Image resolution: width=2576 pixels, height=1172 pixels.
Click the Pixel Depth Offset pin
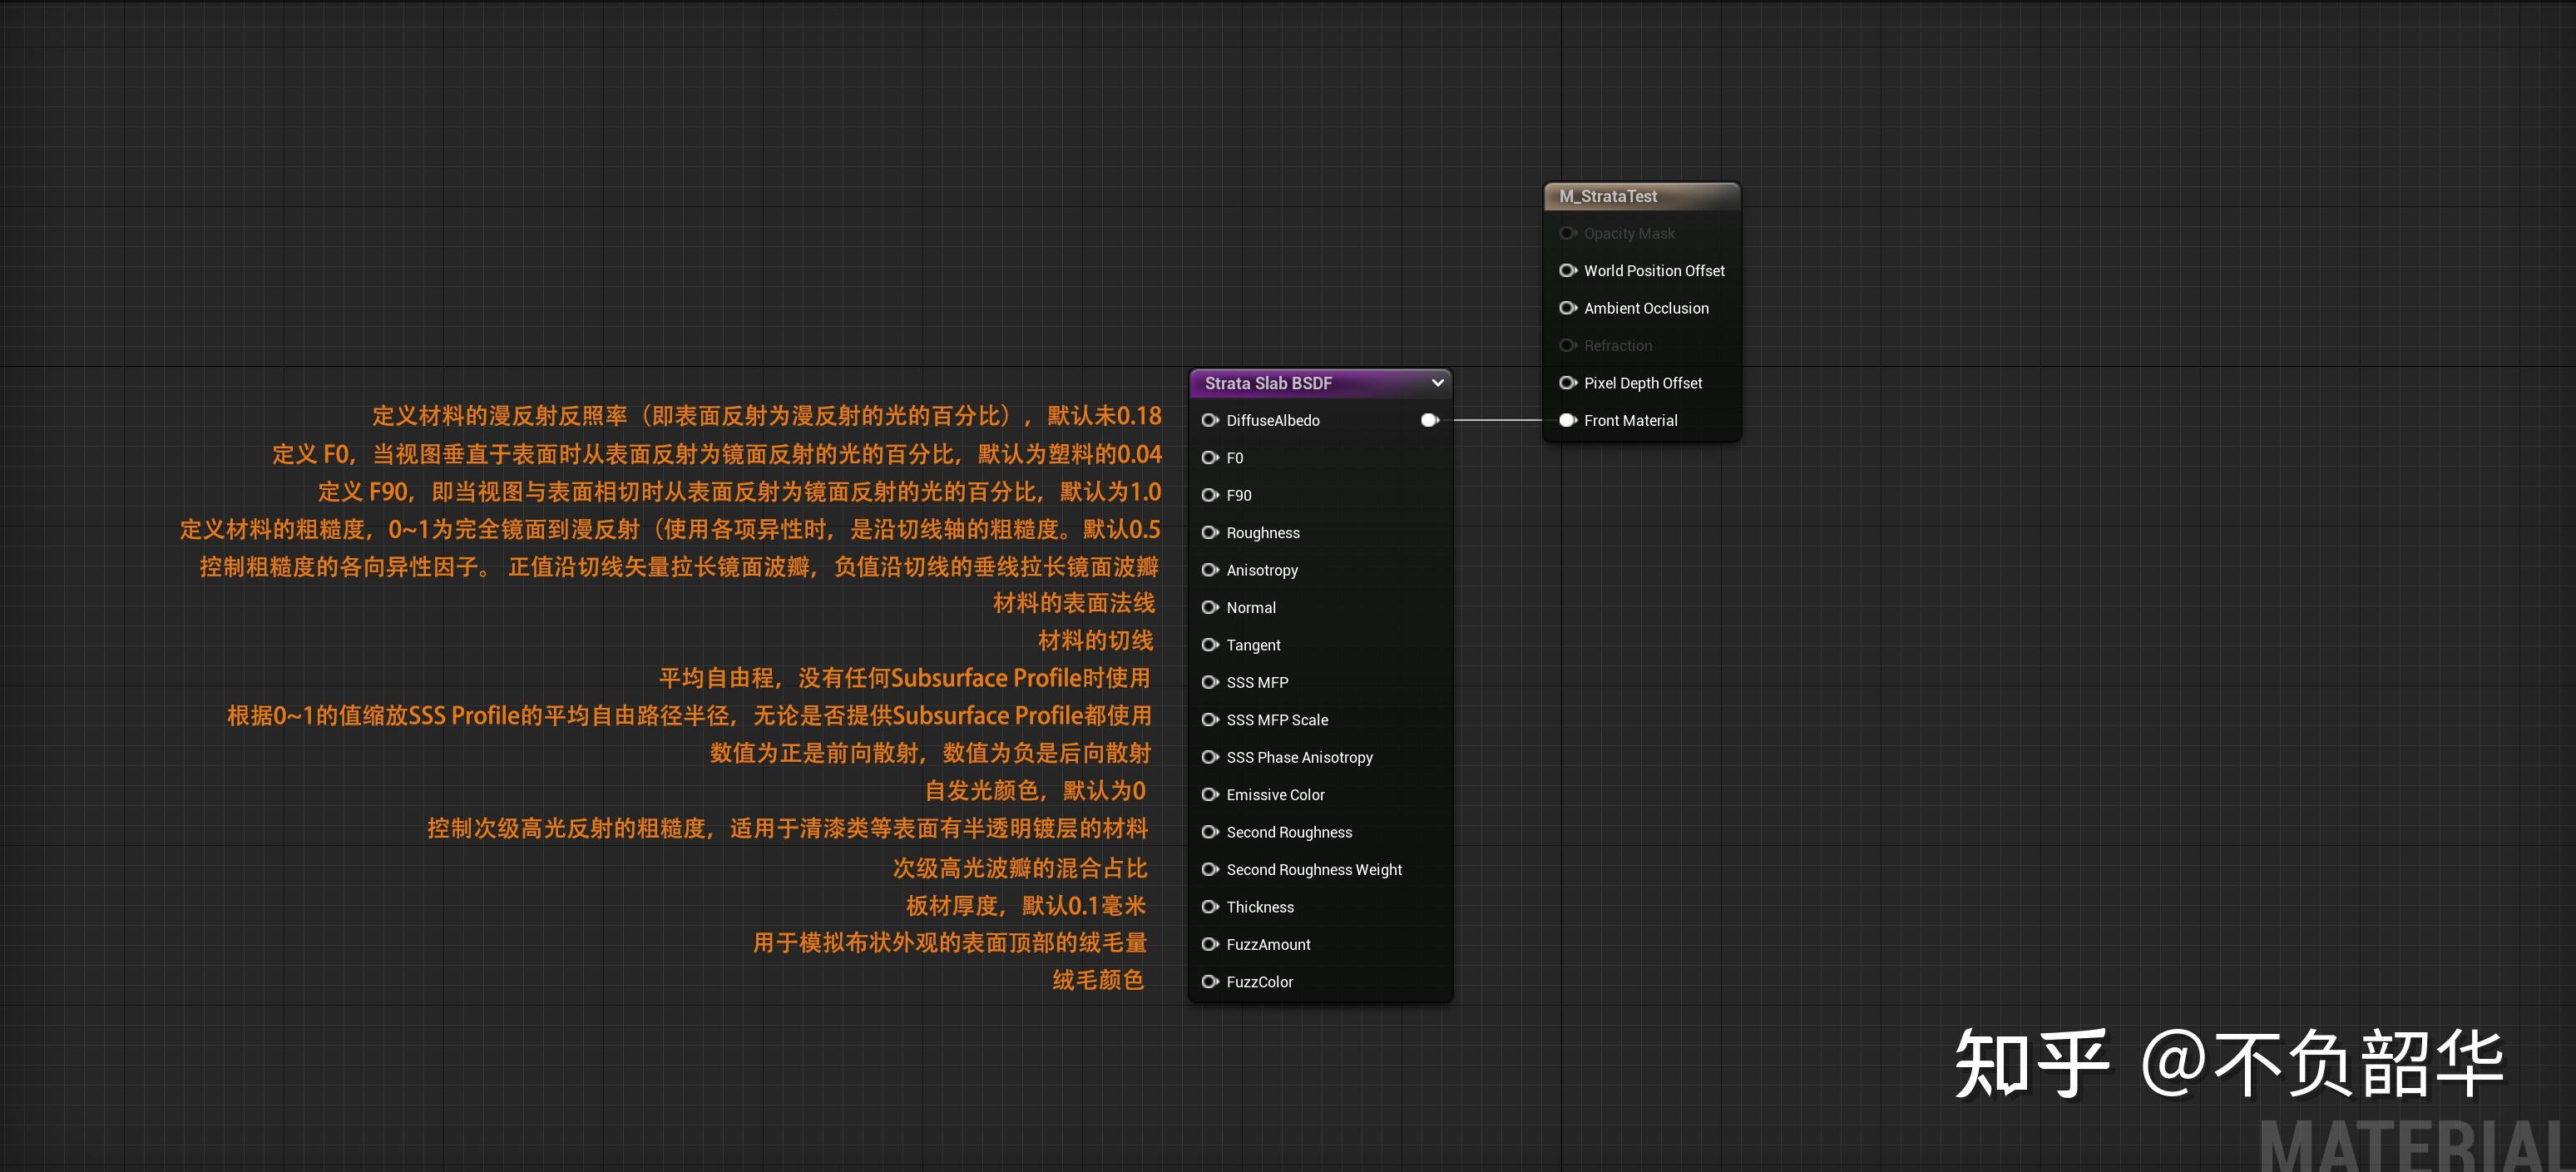point(1567,383)
